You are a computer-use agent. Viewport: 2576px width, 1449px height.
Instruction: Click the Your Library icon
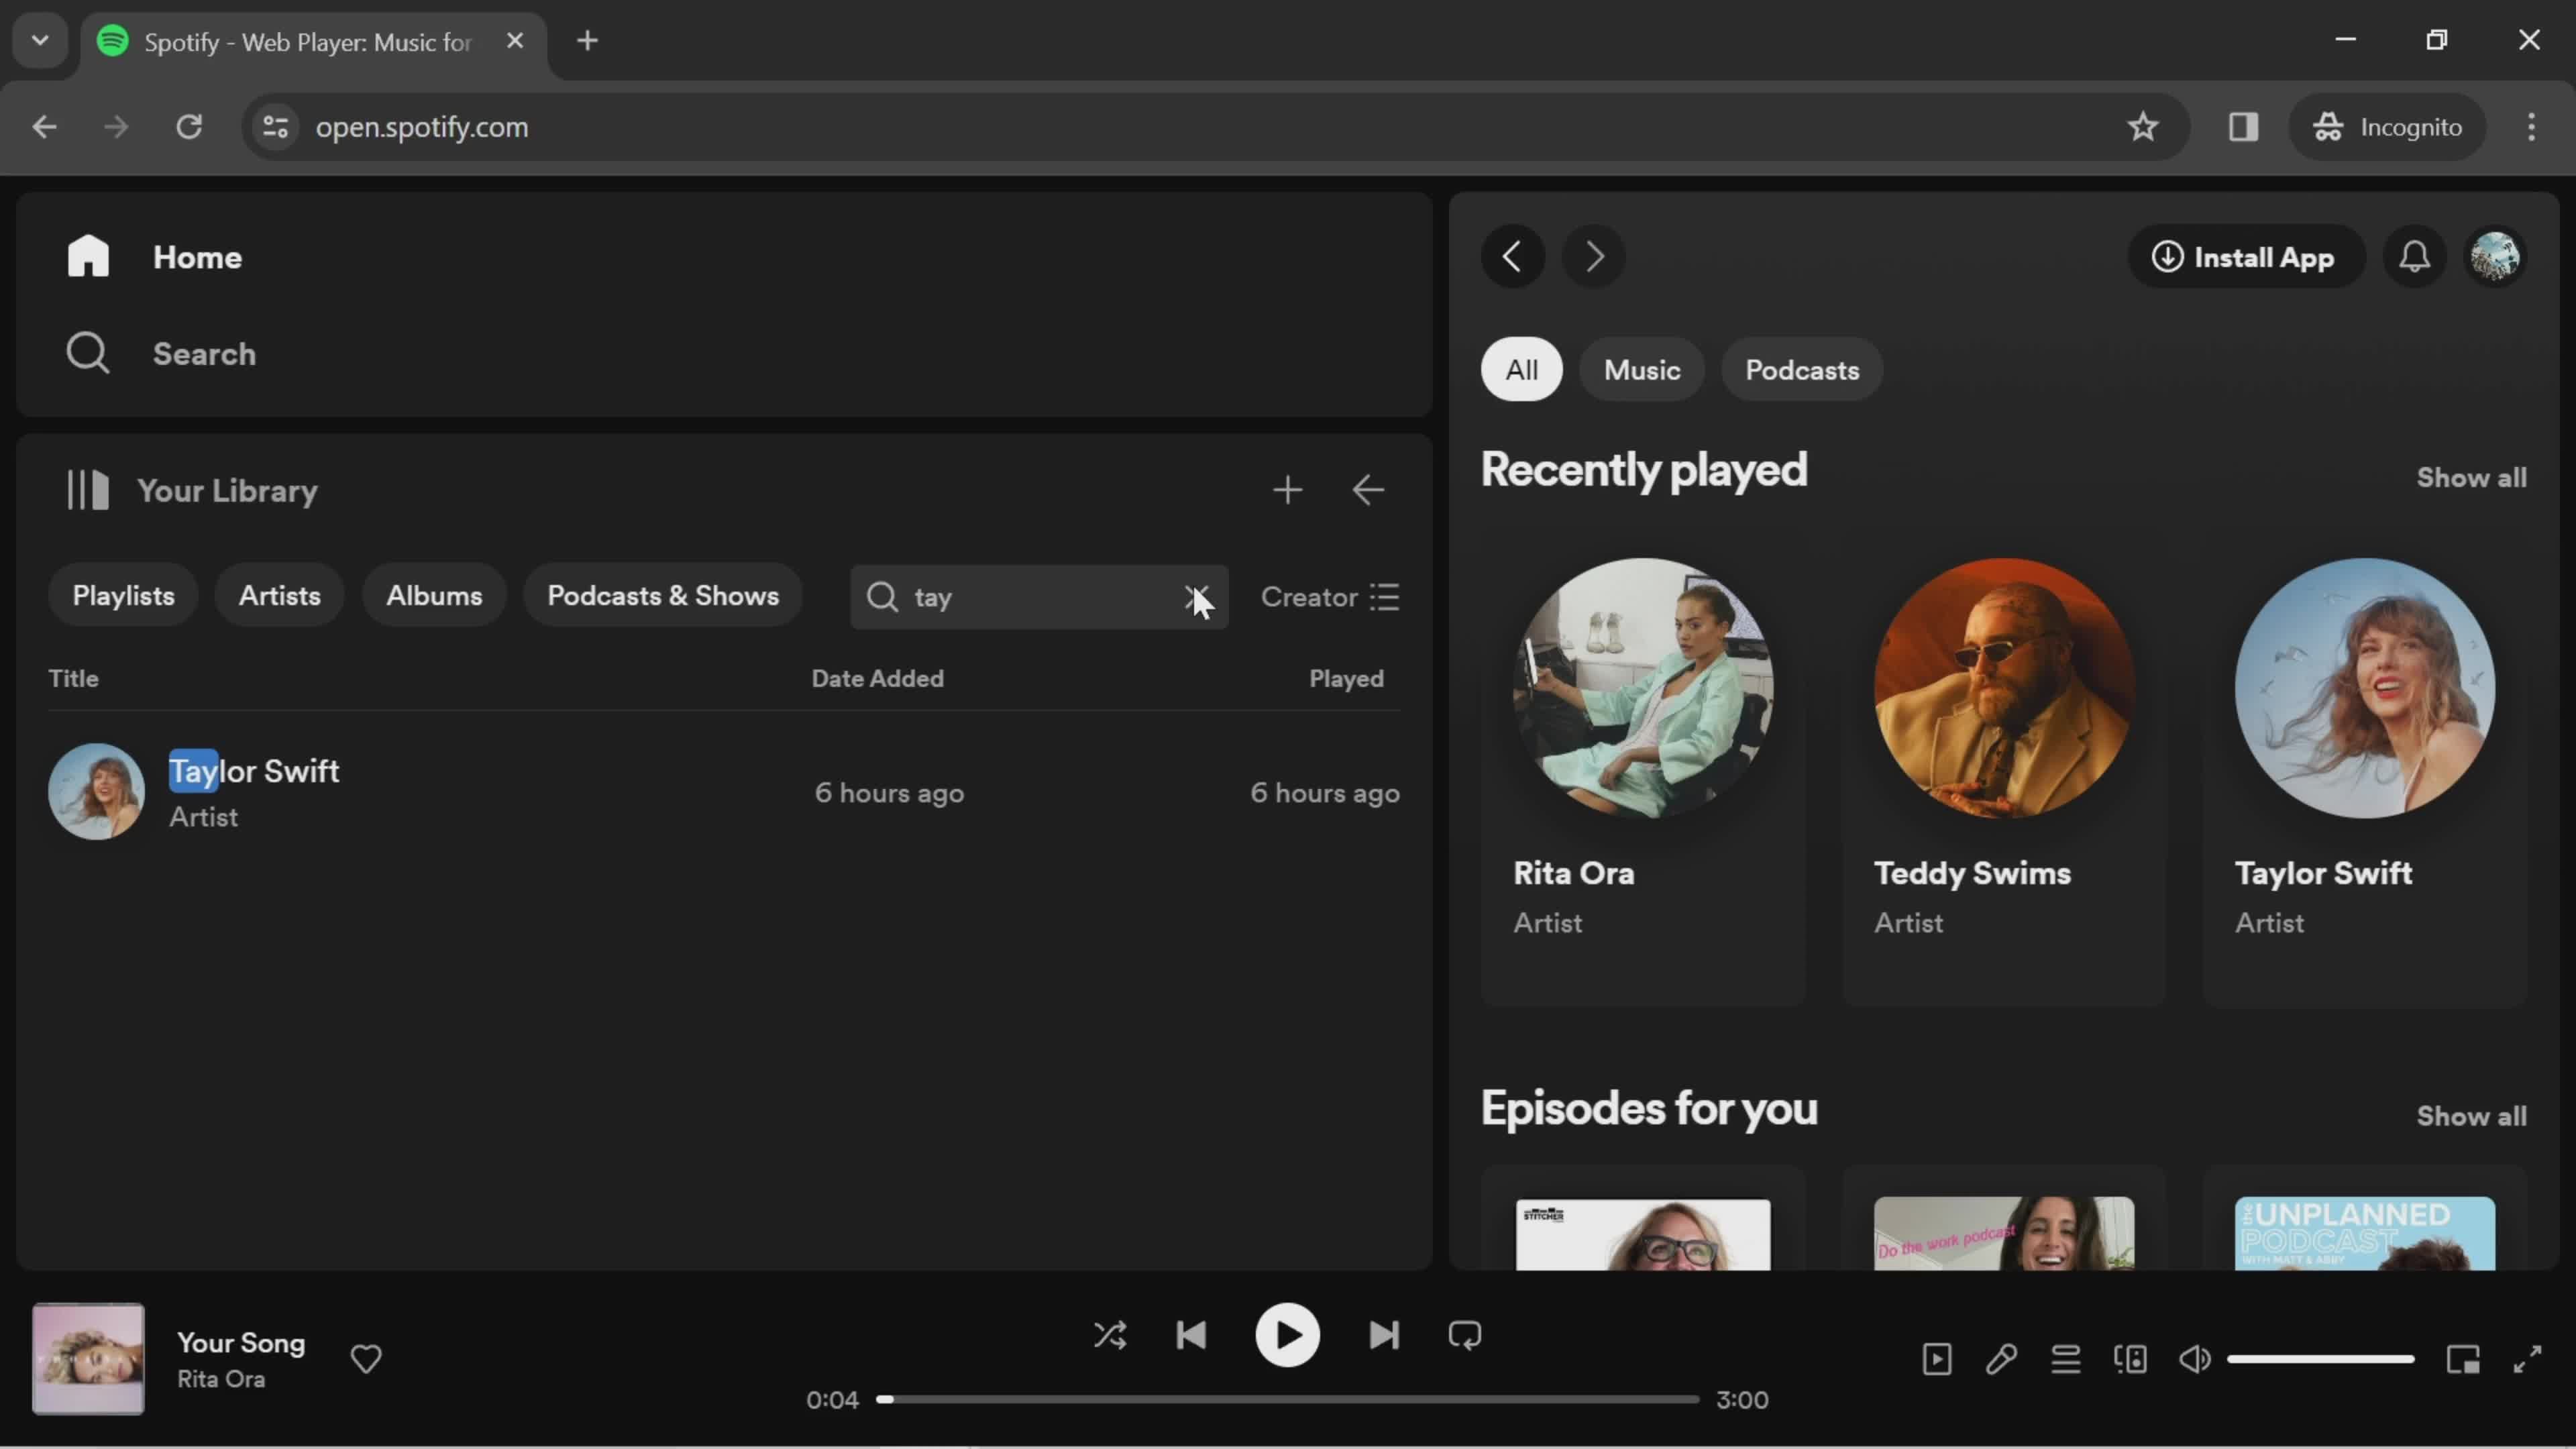[88, 490]
